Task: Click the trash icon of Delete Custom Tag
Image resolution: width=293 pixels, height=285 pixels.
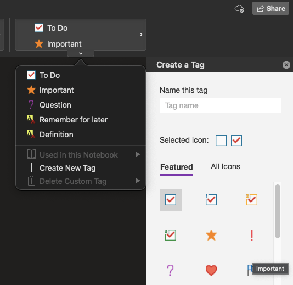Action: pos(31,181)
